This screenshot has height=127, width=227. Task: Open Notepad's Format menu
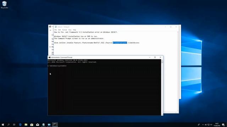(x=65, y=30)
